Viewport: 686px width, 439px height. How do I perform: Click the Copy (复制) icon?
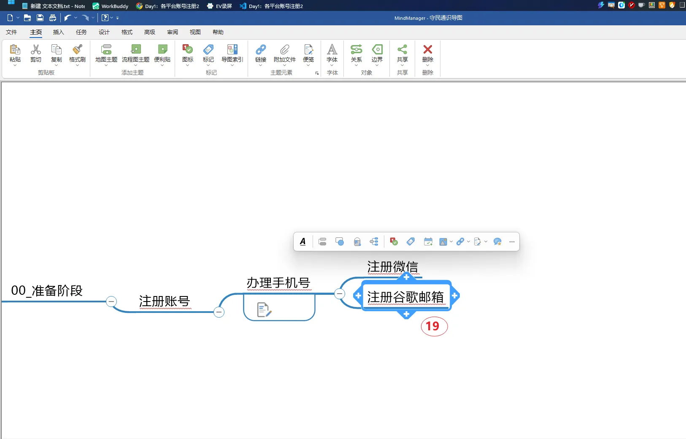(x=56, y=50)
